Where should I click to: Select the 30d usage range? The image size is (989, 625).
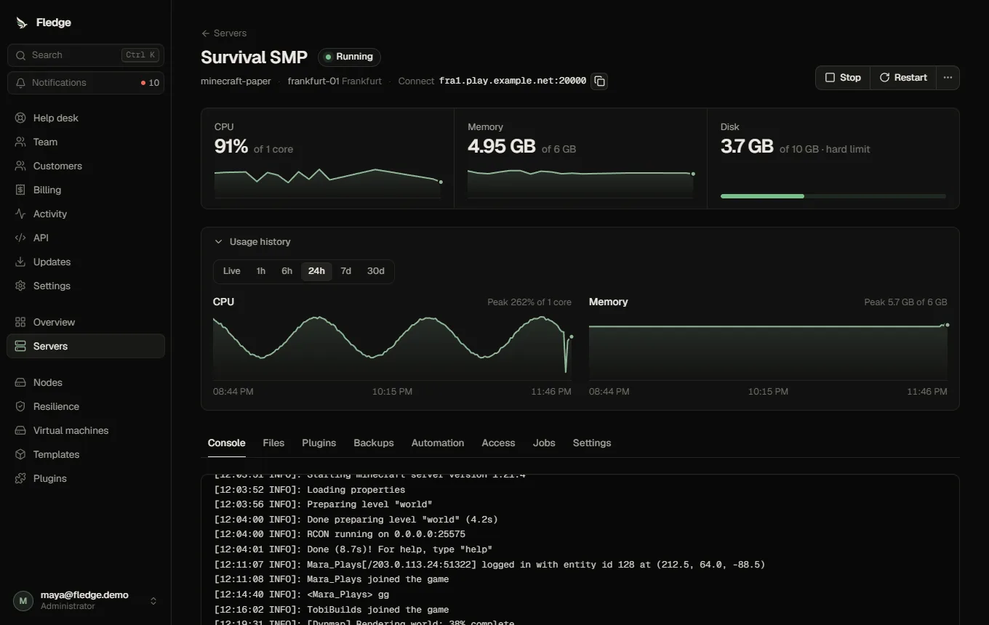[376, 271]
